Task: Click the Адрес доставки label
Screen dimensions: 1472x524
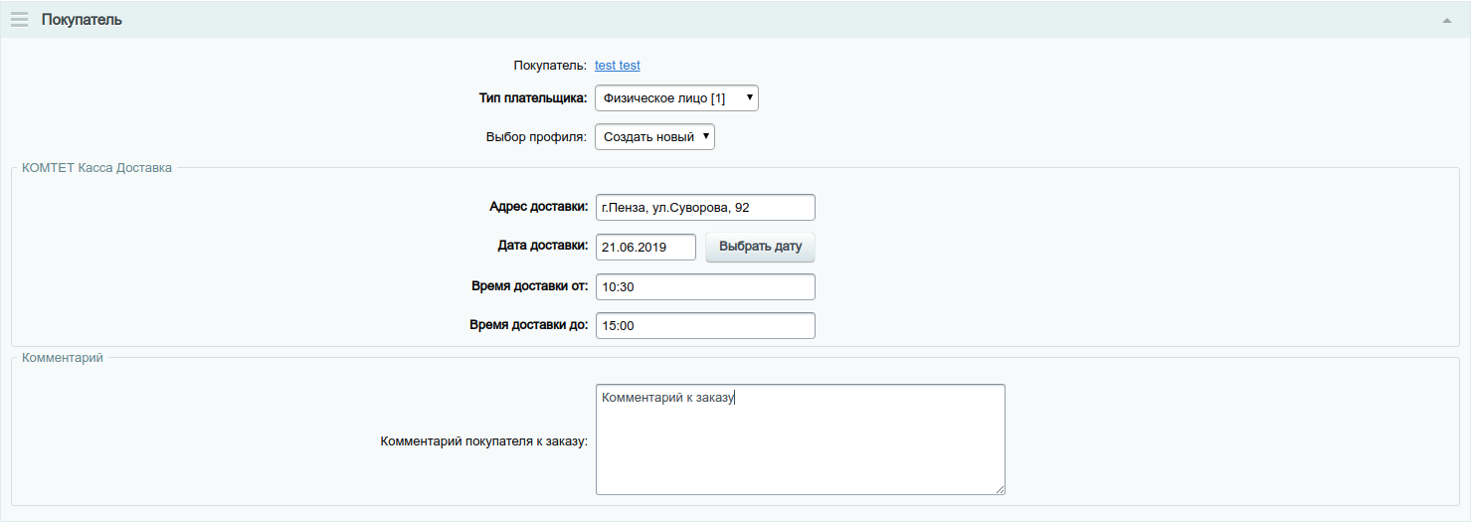Action: coord(538,207)
